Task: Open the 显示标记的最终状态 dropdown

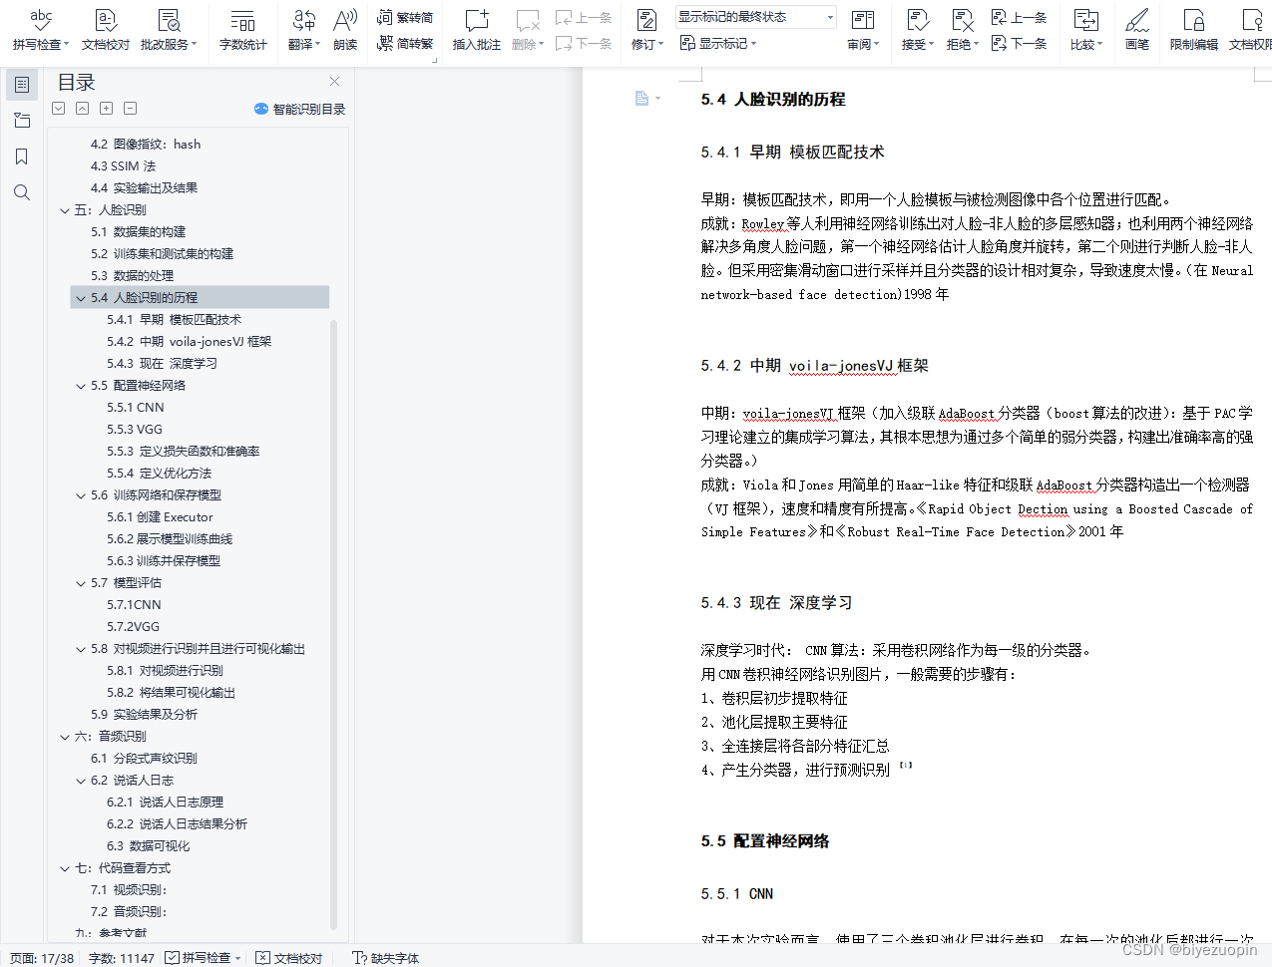Action: tap(753, 17)
